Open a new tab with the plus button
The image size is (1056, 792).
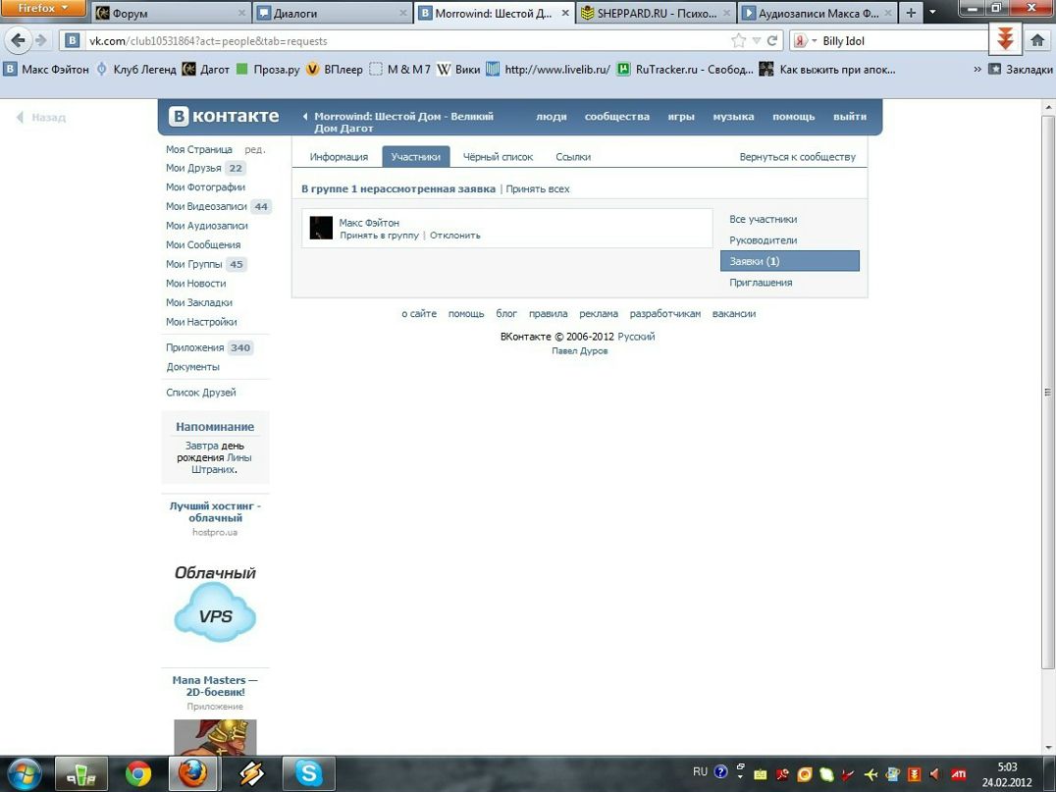(x=911, y=13)
